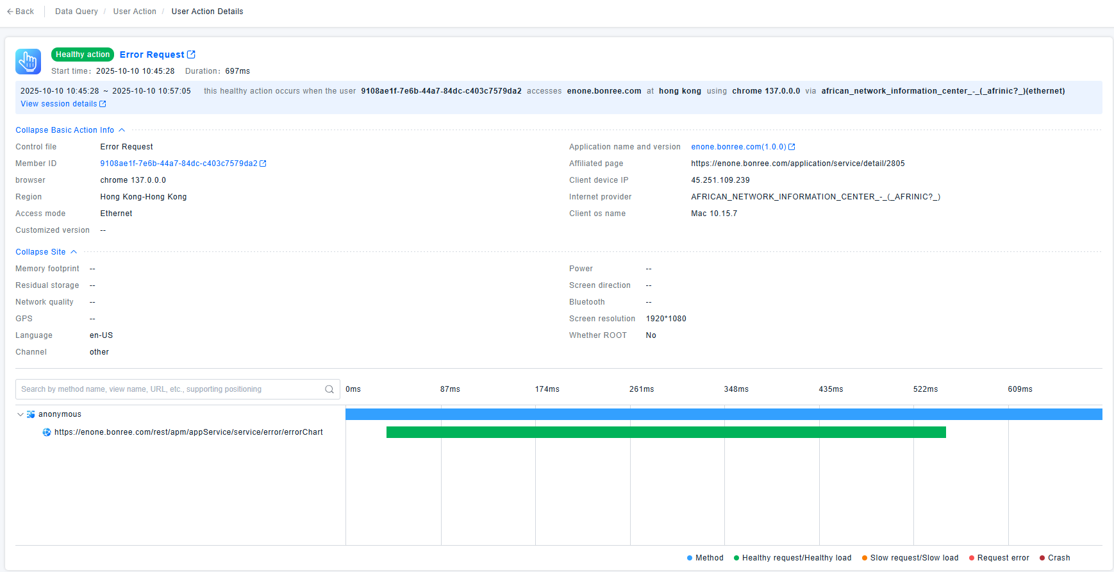Click the anonymous method icon
Viewport: 1114px width, 572px height.
tap(31, 414)
